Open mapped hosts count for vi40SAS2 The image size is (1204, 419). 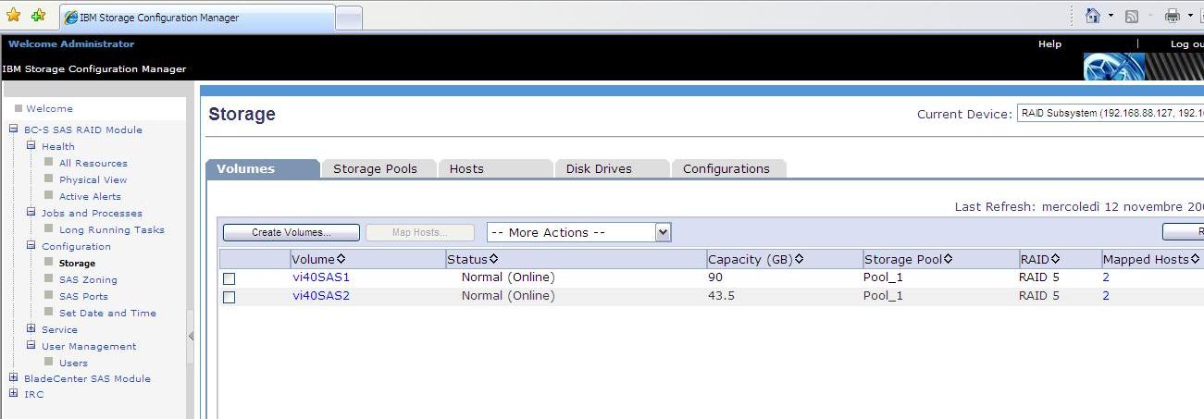[x=1106, y=296]
